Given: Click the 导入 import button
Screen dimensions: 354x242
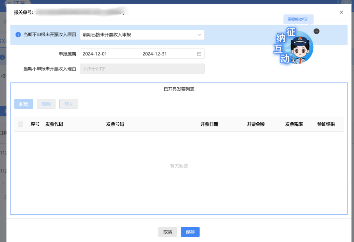Looking at the screenshot, I should [x=69, y=104].
